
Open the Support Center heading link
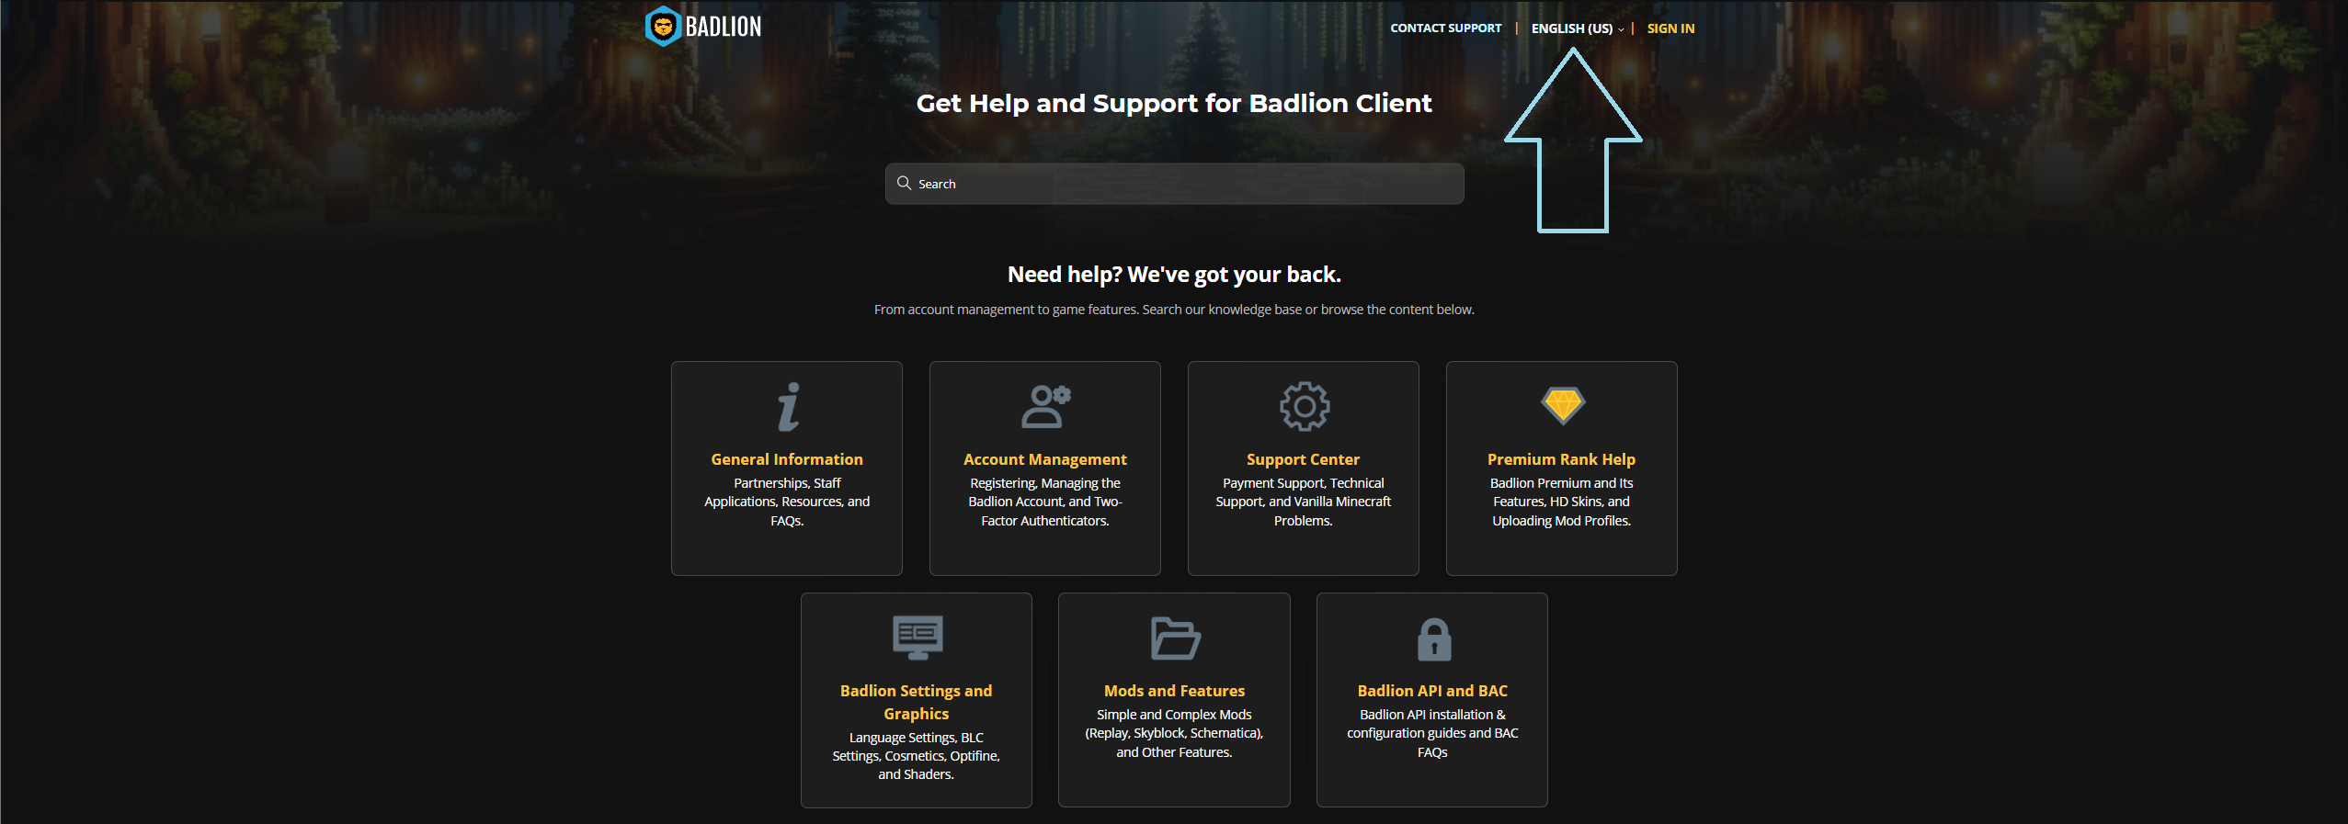click(1303, 459)
